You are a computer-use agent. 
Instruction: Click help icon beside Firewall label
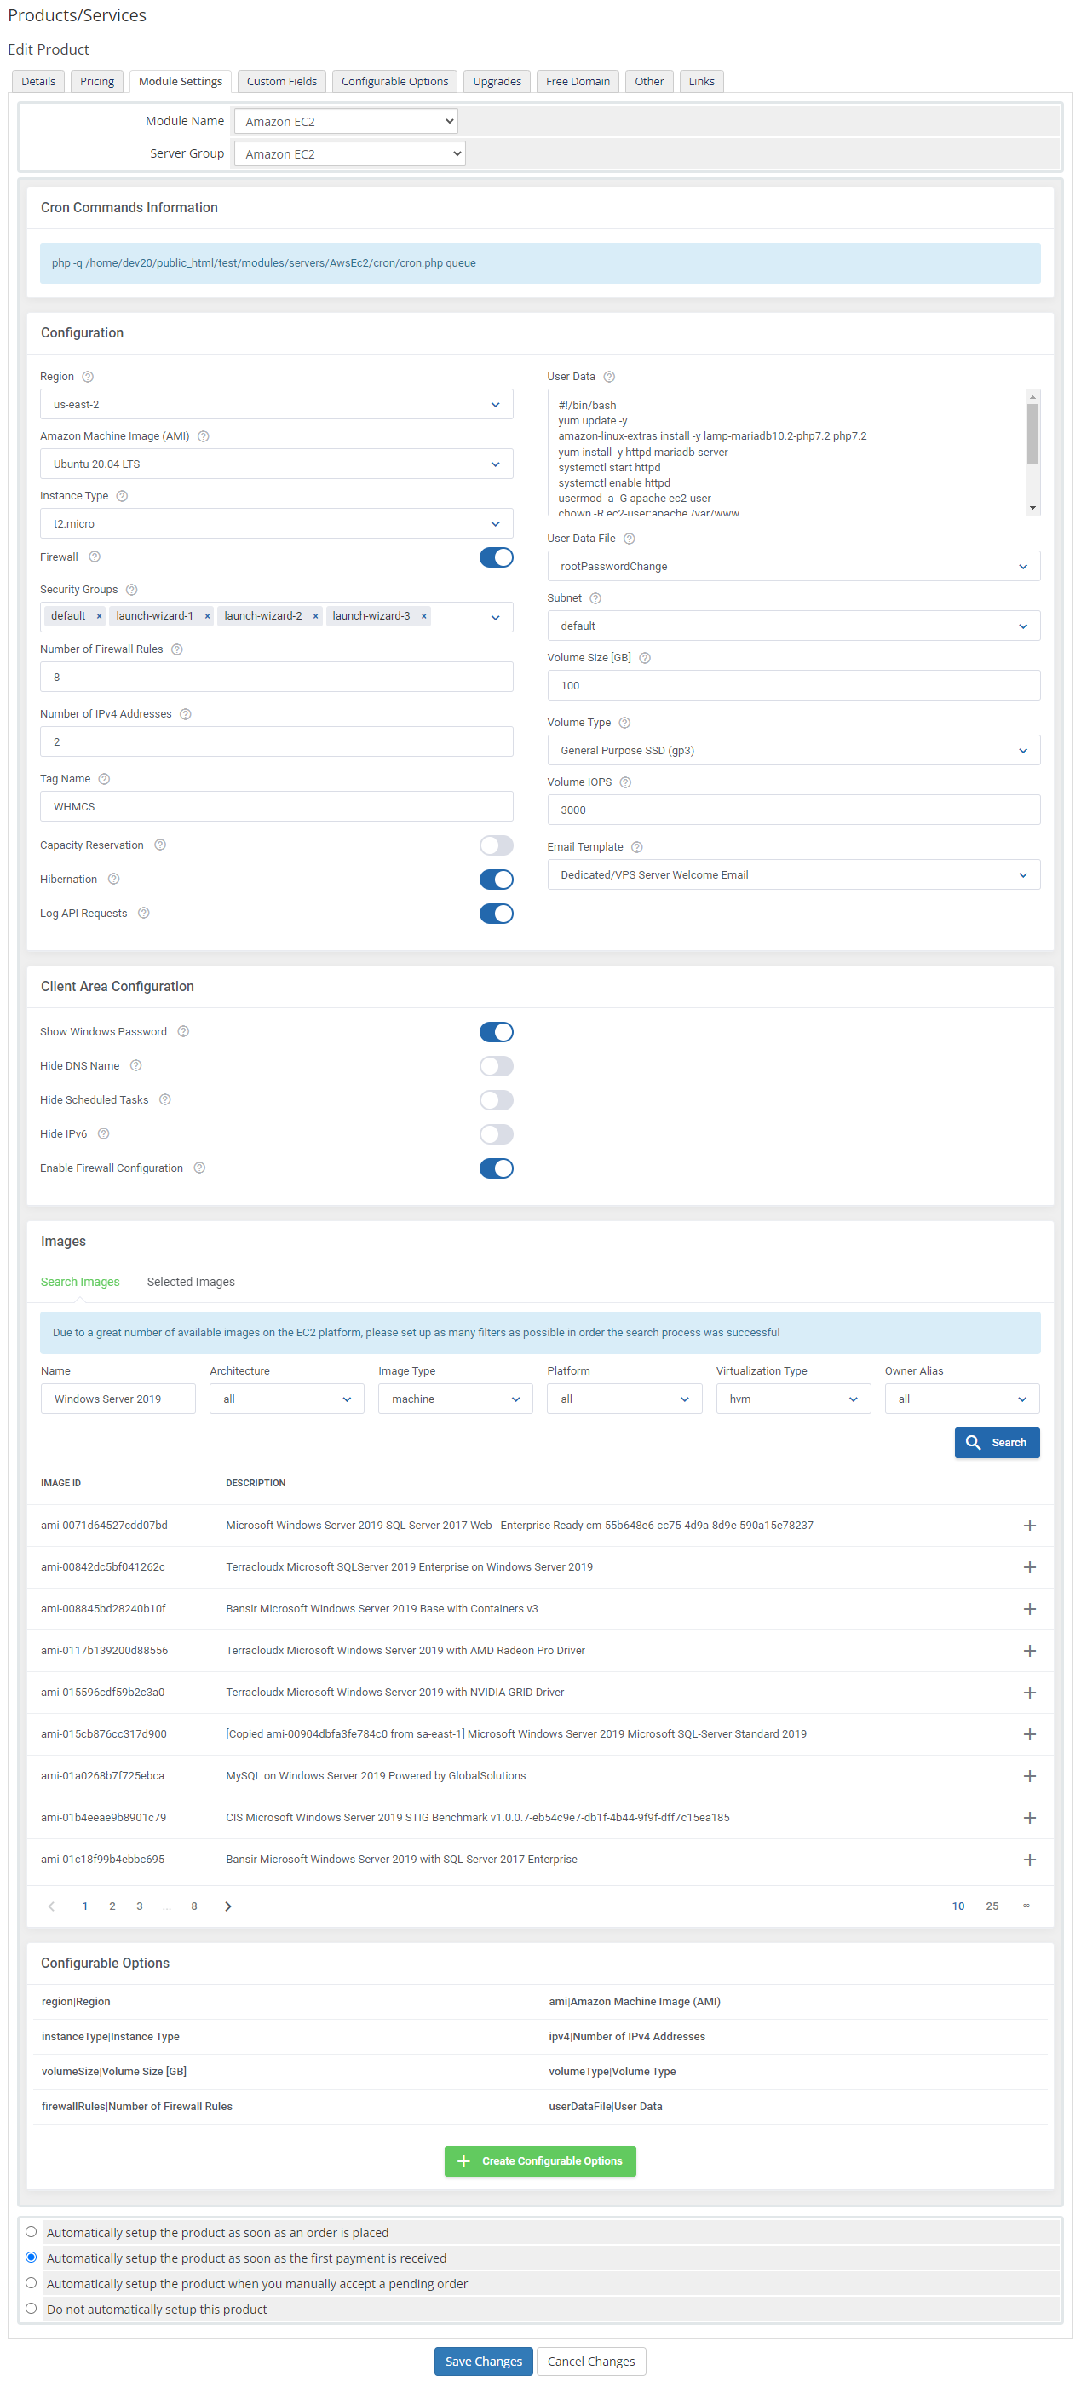pos(95,557)
